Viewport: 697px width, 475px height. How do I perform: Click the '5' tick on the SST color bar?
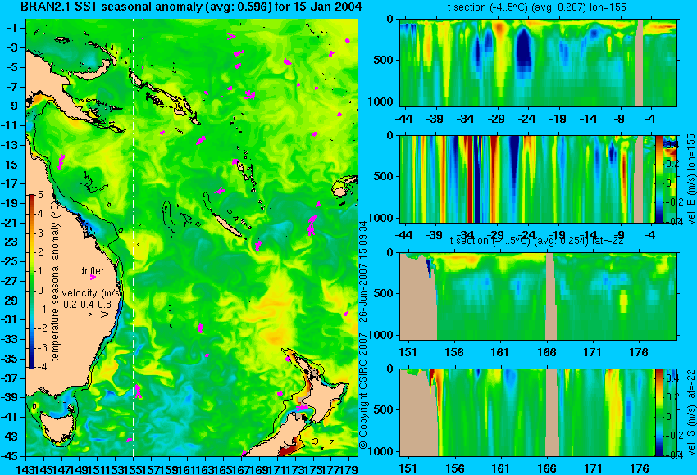point(40,194)
